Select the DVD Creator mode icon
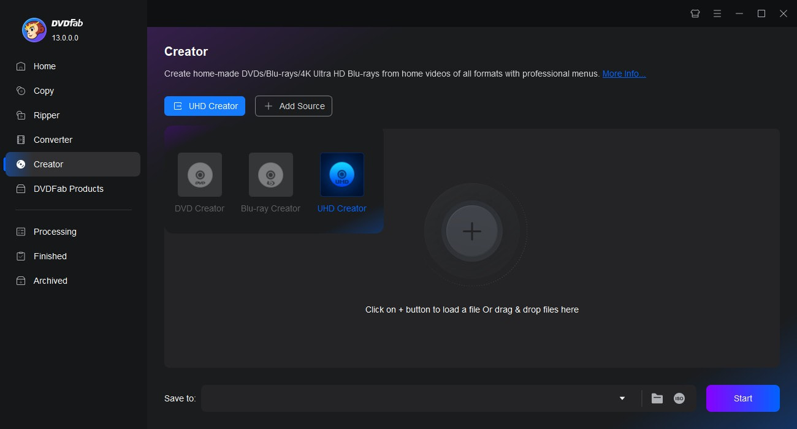The height and width of the screenshot is (429, 797). [199, 175]
